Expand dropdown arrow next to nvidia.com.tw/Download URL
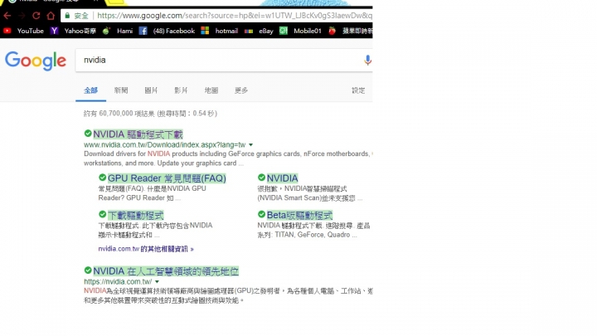Viewport: 597px width, 336px height. pos(251,144)
